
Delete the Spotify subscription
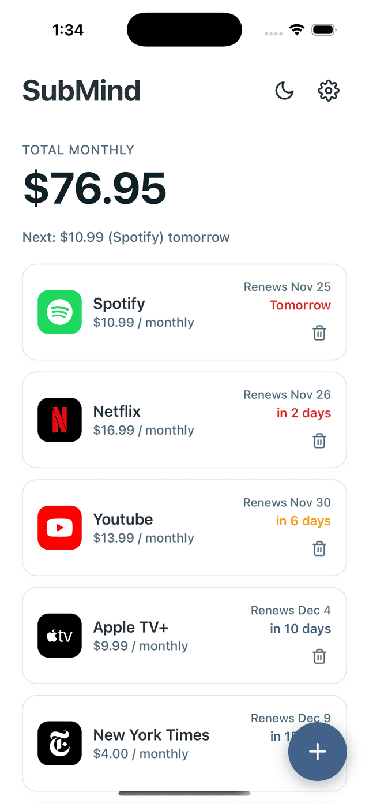[319, 333]
